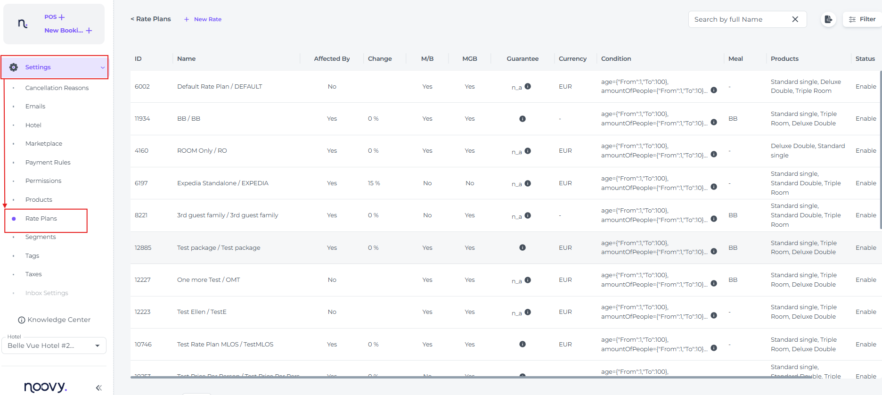Click the Noovy logo in top left
Screen dimensions: 882x395
pos(23,24)
